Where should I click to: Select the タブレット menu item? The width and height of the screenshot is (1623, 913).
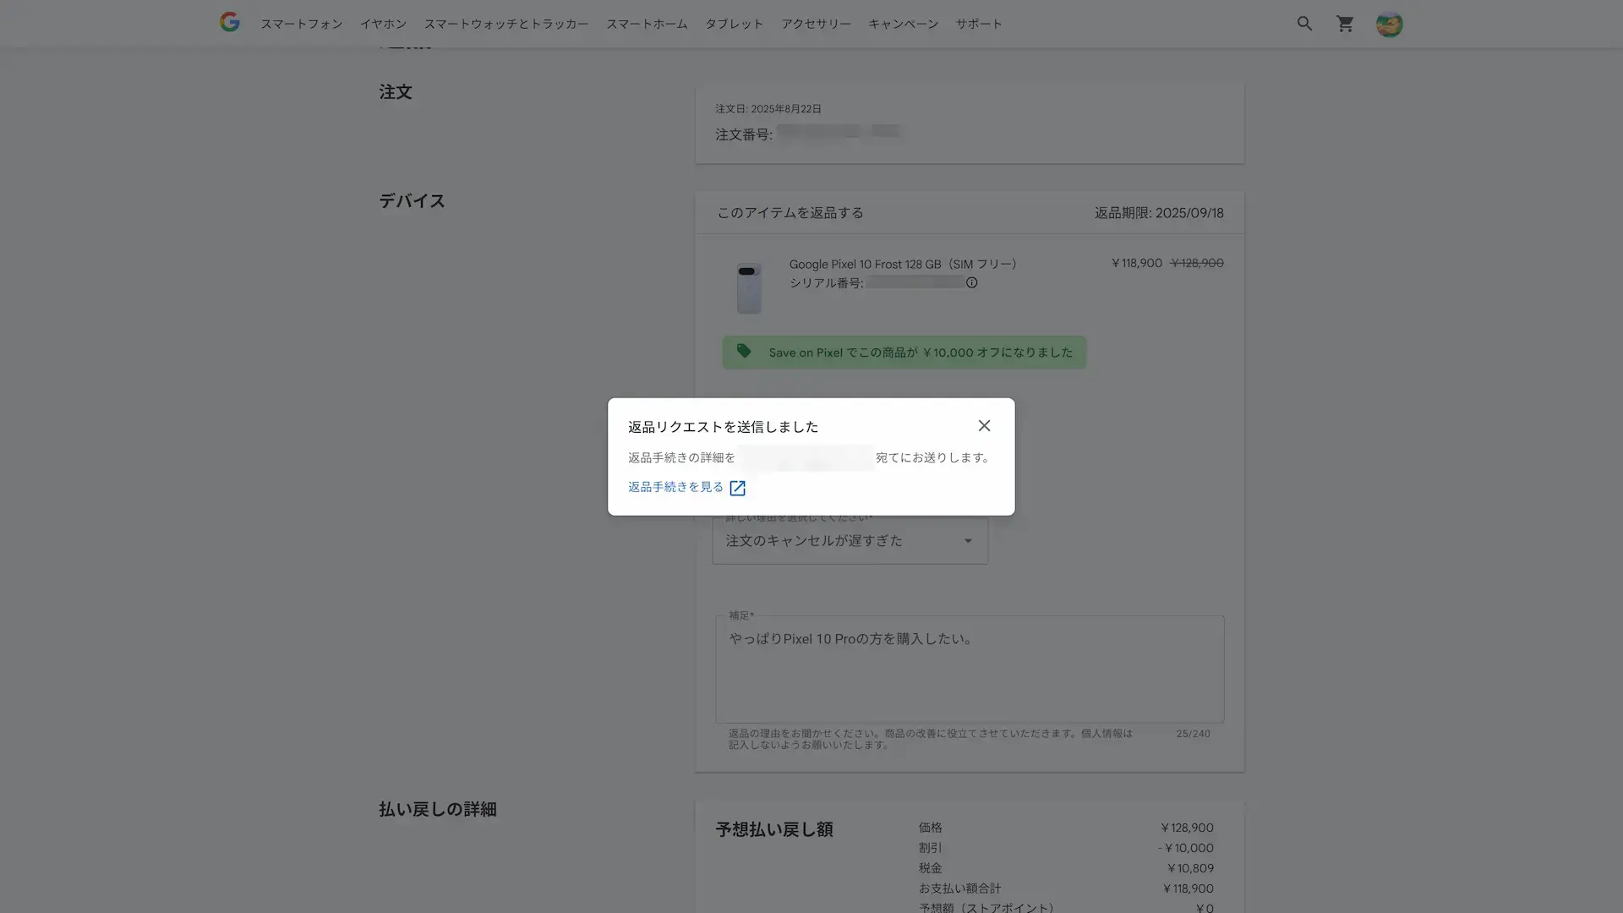[732, 24]
